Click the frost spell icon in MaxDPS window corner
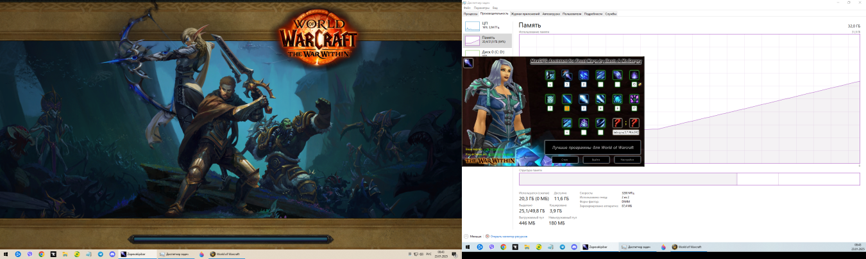Image resolution: width=866 pixels, height=259 pixels. click(x=468, y=62)
